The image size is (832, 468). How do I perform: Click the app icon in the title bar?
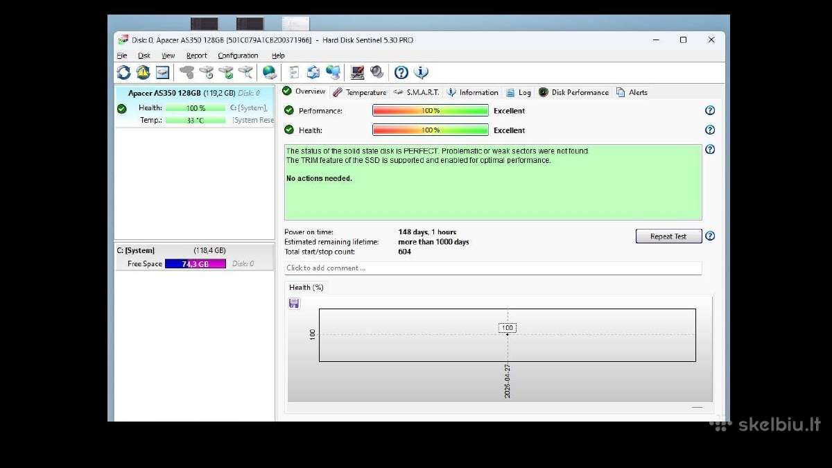123,40
